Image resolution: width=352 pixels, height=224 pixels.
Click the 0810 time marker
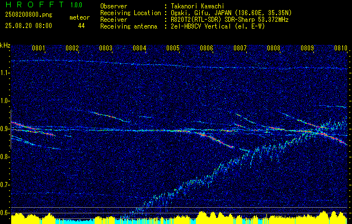pyautogui.click(x=341, y=48)
